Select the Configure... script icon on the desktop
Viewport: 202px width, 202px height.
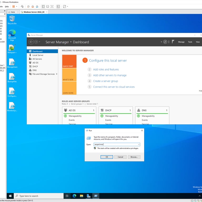pos(12,92)
